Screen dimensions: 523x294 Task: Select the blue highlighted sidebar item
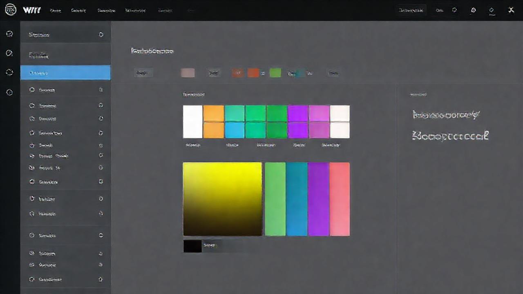[65, 73]
